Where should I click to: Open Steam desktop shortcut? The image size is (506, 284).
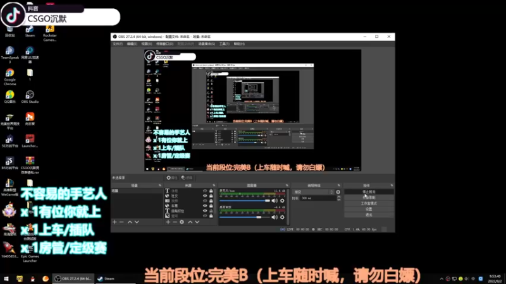[30, 31]
